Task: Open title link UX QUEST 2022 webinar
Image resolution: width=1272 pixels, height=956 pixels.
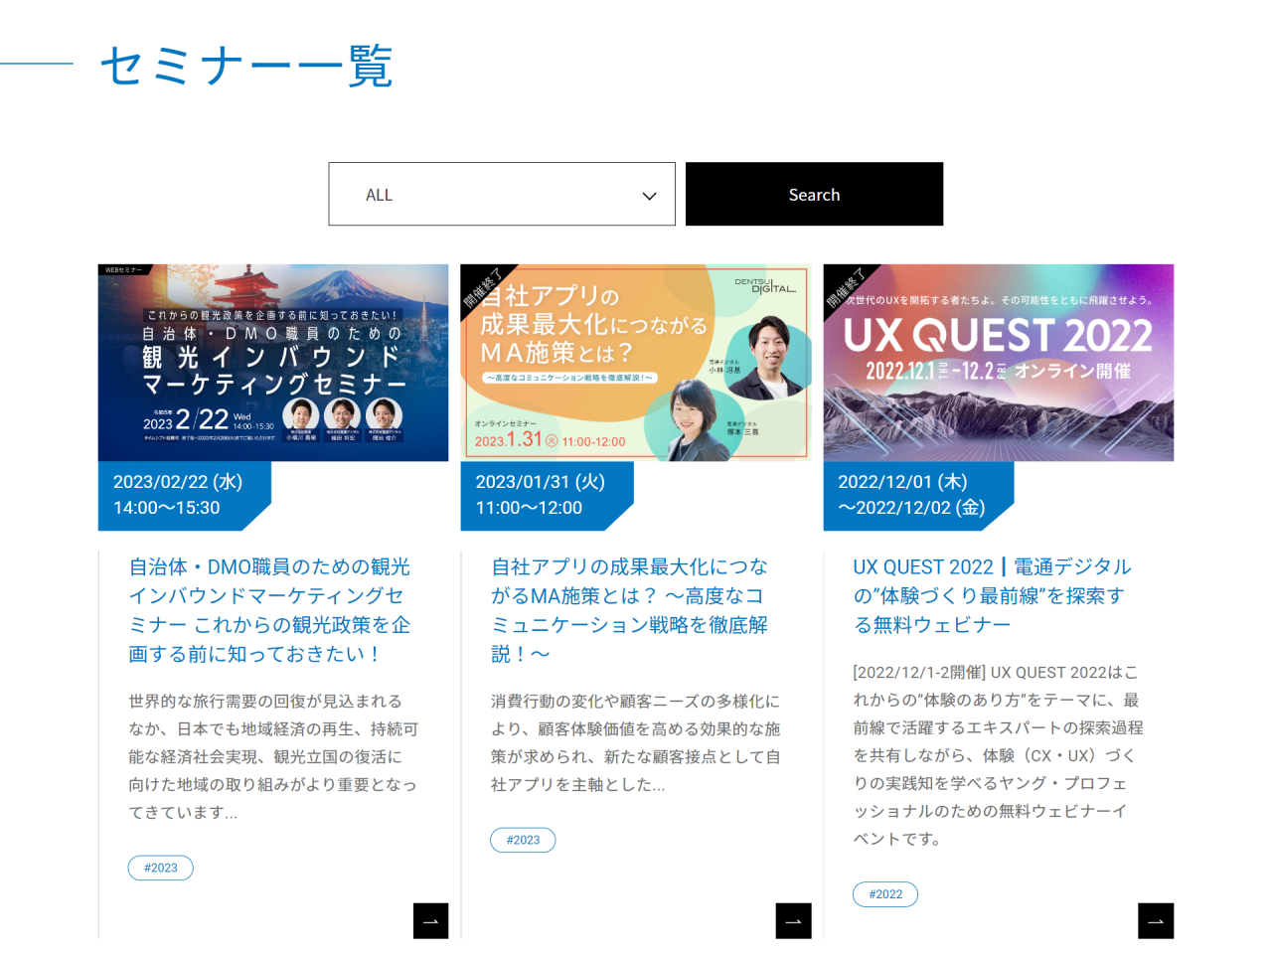Action: [x=992, y=595]
